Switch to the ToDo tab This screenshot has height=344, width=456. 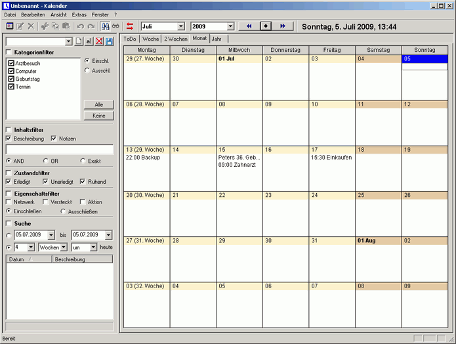[130, 39]
